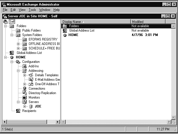Select the Add-Ins icon

tap(24, 66)
